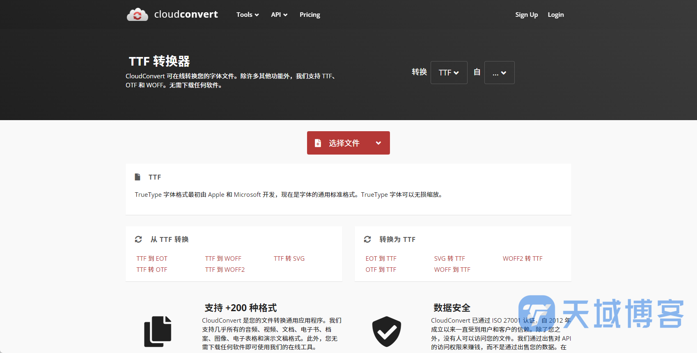
Task: Open the OTF 到 TTF link
Action: point(381,270)
